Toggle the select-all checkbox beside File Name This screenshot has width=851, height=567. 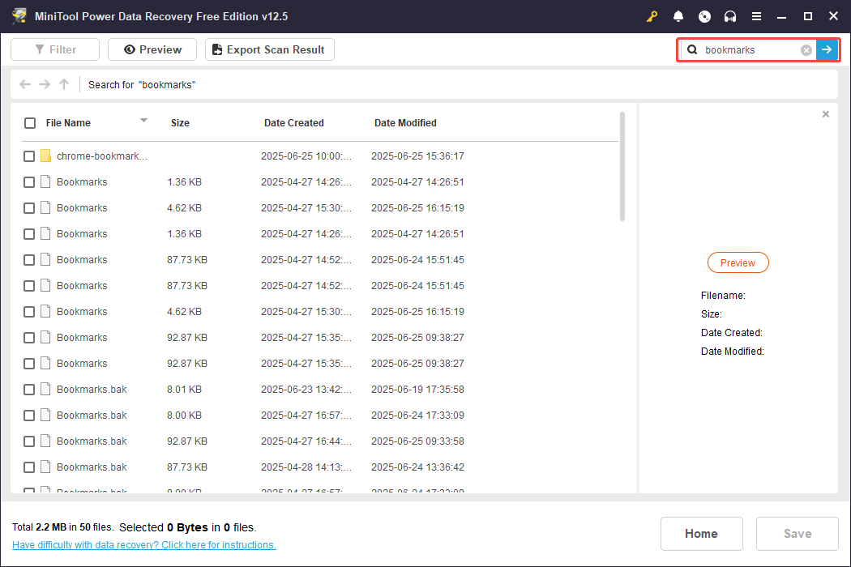coord(30,123)
